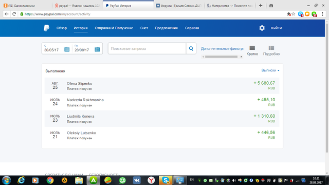Switch to Кратко compact view

click(x=252, y=51)
